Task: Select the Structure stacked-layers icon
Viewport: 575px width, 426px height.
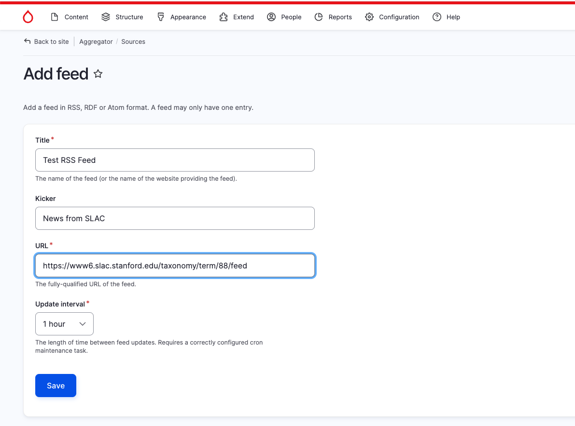Action: [x=105, y=16]
